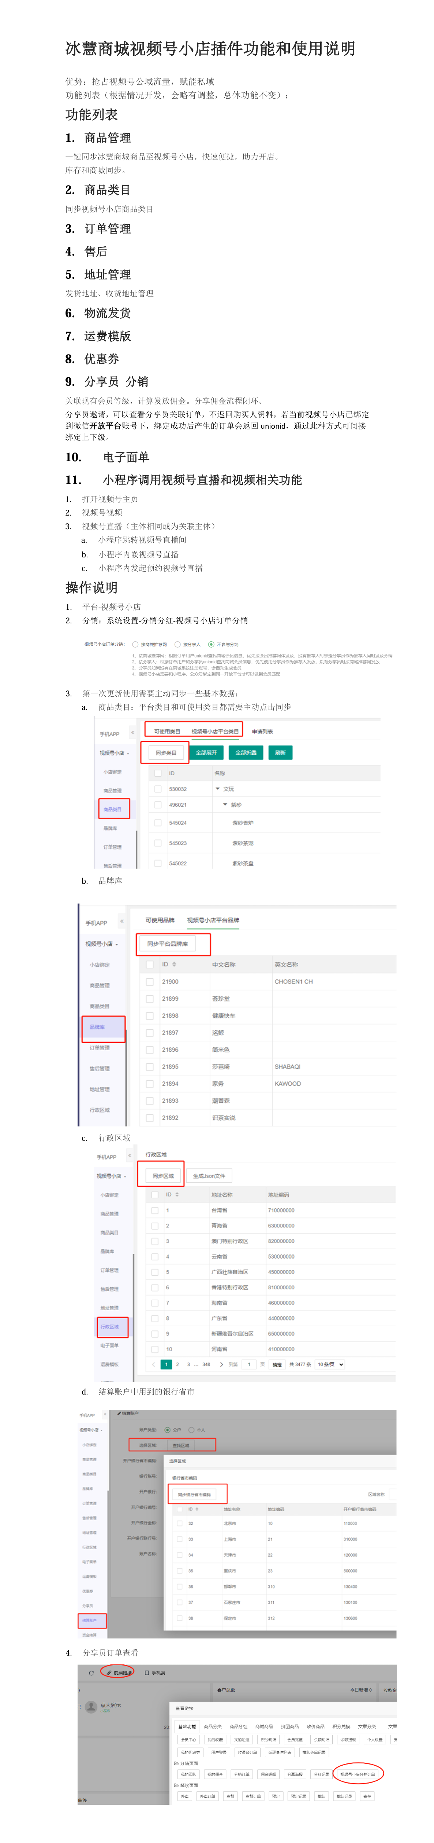The height and width of the screenshot is (1843, 434).
Task: Sort the region table by ID
Action: [x=177, y=1195]
